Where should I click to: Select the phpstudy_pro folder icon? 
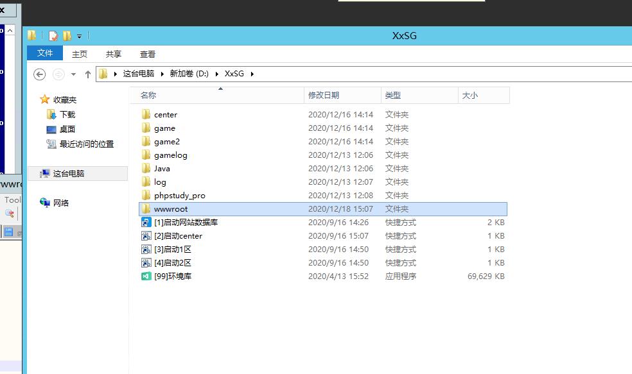coord(146,196)
